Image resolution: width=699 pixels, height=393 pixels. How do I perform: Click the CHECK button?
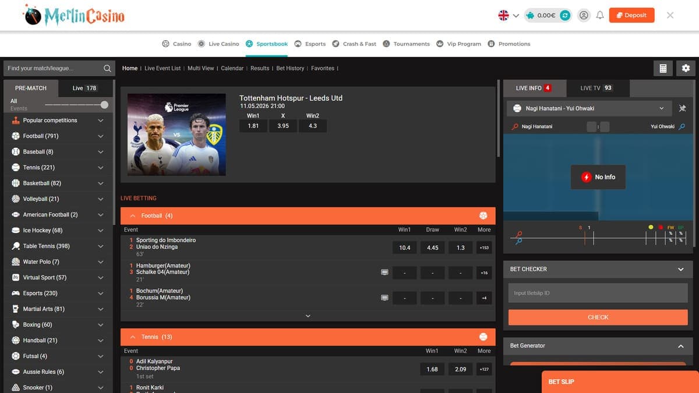coord(598,317)
